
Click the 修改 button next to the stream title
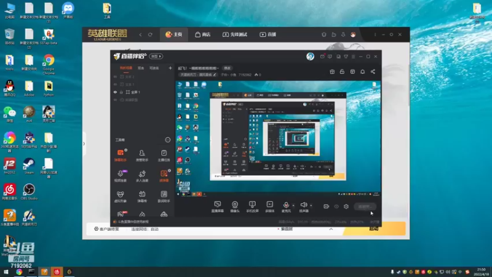click(227, 68)
